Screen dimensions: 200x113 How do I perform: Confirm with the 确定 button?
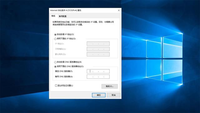point(99,95)
